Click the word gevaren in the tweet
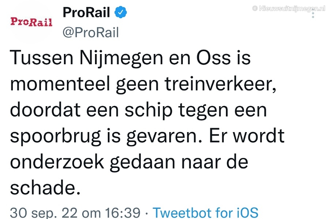 coord(164,137)
